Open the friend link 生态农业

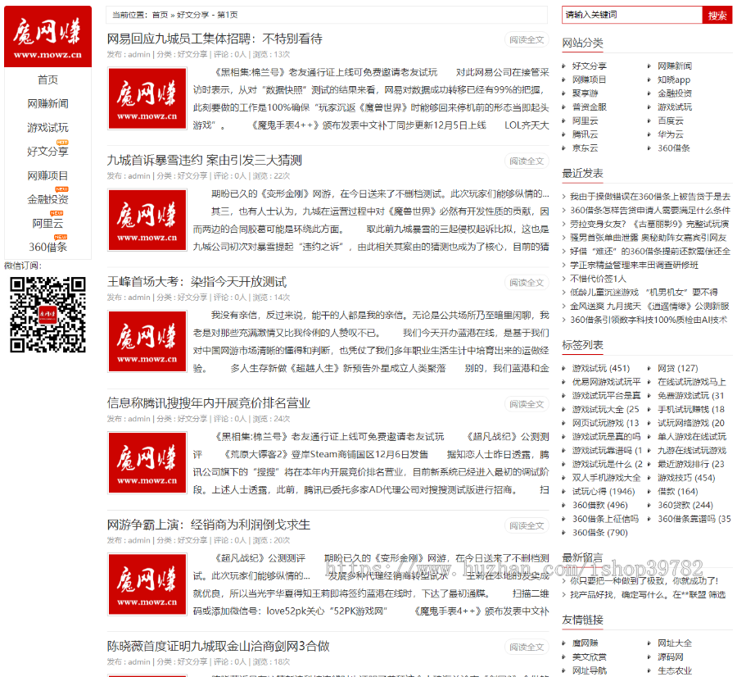(x=675, y=670)
